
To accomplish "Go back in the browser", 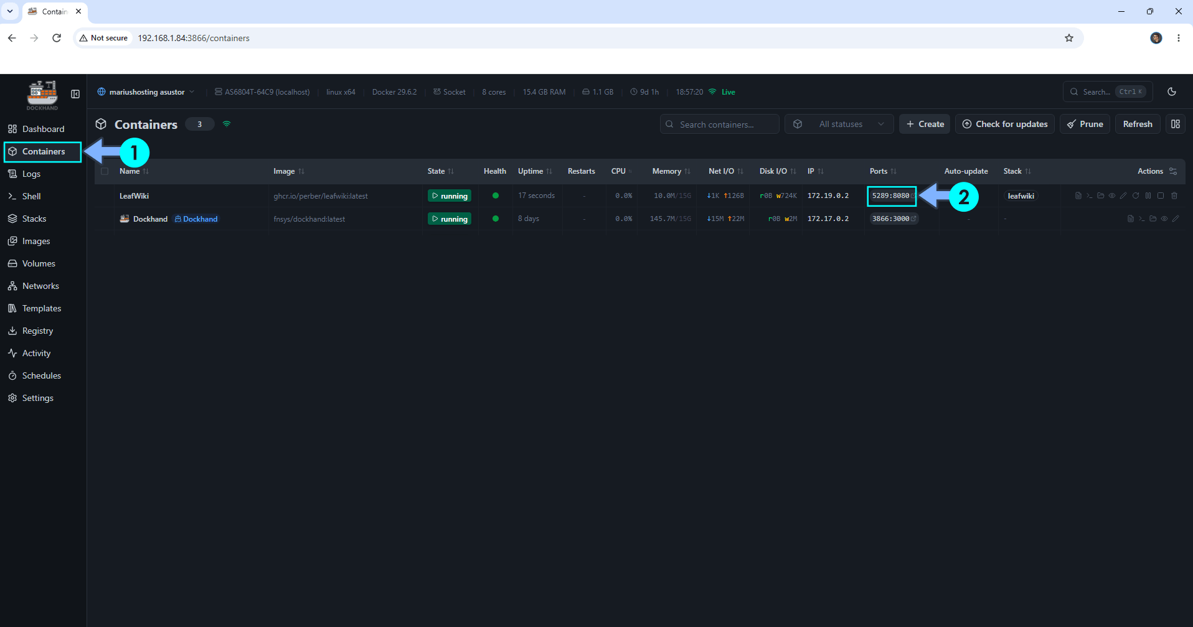I will point(12,38).
